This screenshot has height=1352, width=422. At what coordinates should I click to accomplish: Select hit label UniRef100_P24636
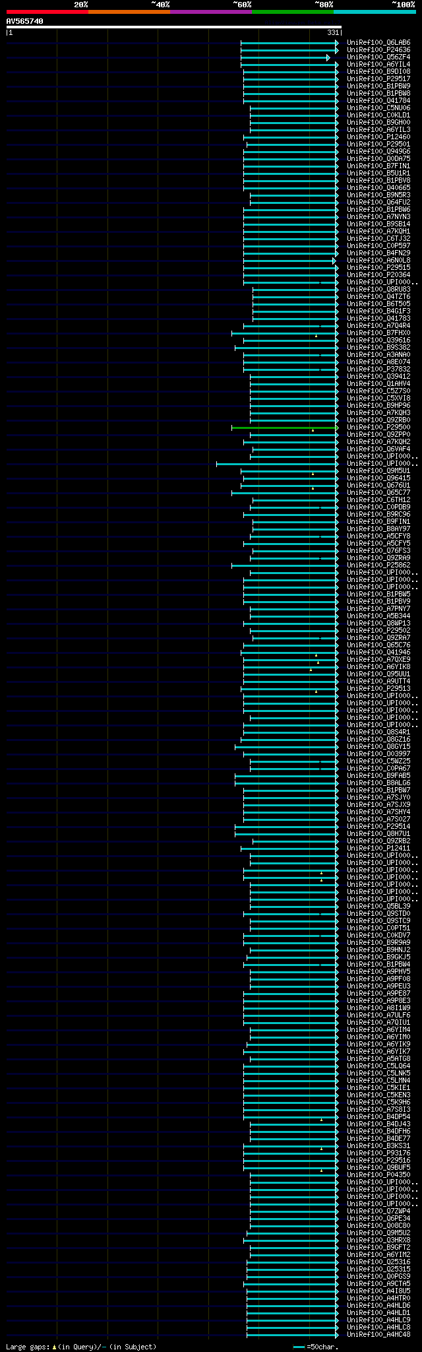378,50
